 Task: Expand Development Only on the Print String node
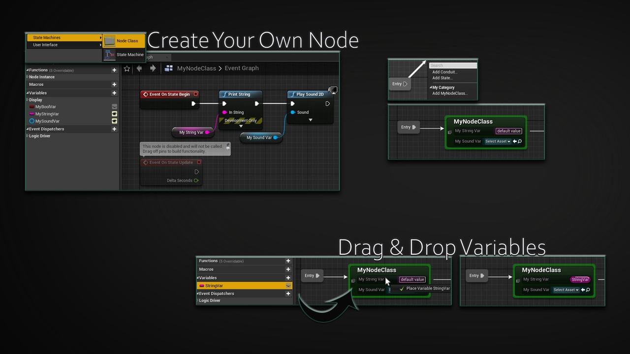click(241, 125)
